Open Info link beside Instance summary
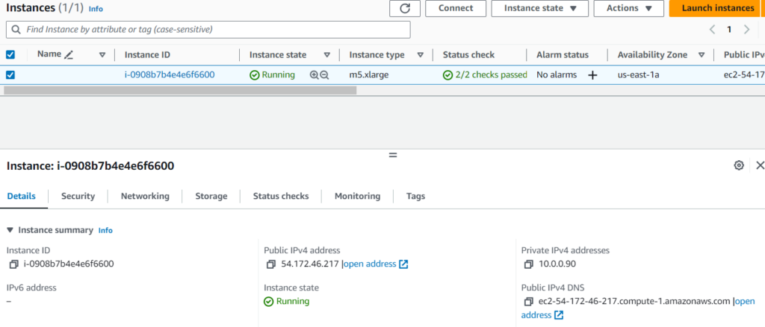The image size is (765, 327). point(105,230)
